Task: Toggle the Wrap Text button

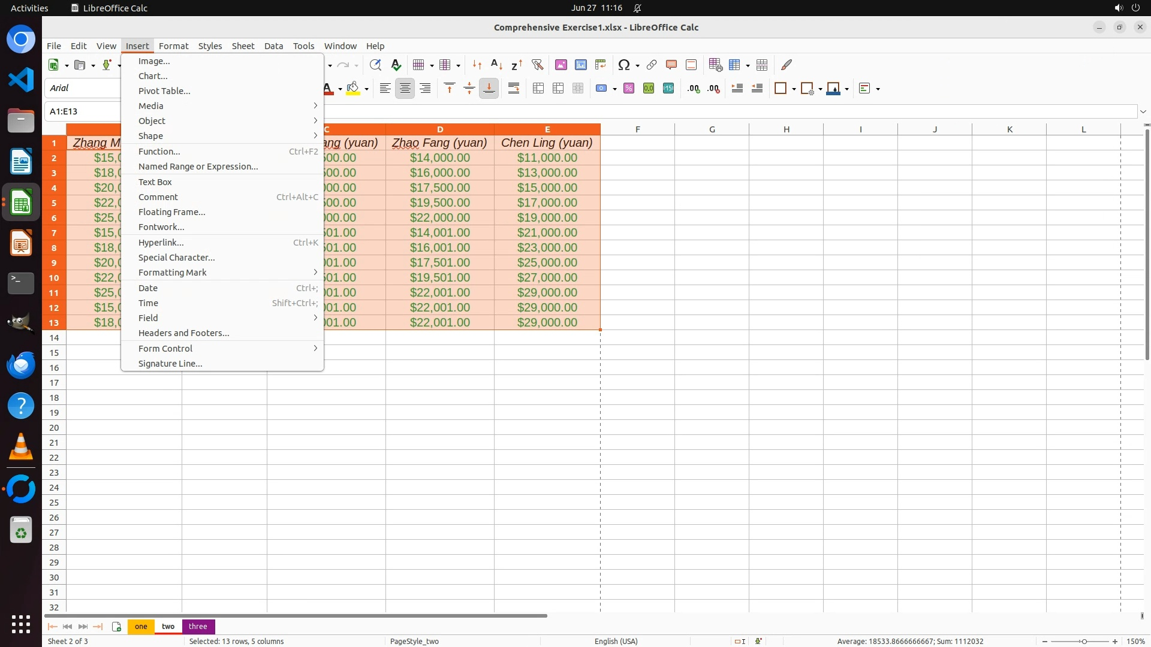Action: pyautogui.click(x=514, y=89)
